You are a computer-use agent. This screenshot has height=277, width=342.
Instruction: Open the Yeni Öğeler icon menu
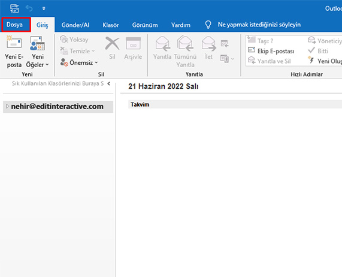coord(37,43)
